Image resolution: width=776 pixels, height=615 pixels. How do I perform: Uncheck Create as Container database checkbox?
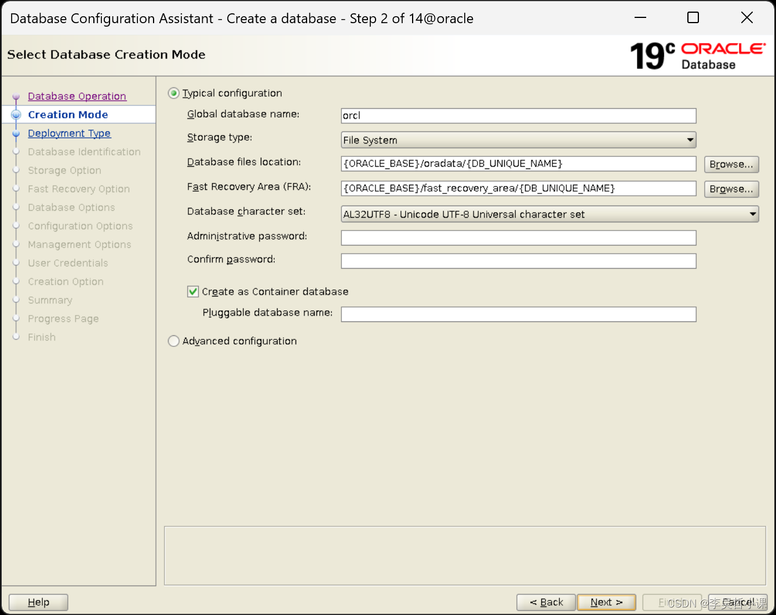[193, 291]
